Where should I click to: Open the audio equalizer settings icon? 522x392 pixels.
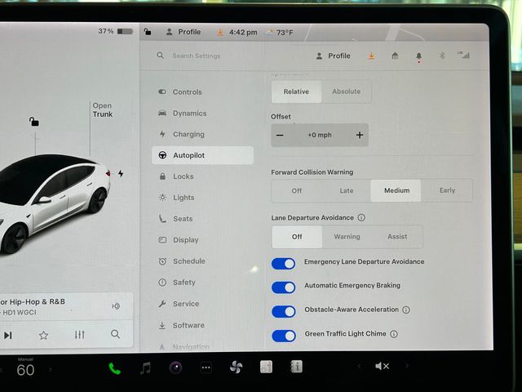[80, 334]
